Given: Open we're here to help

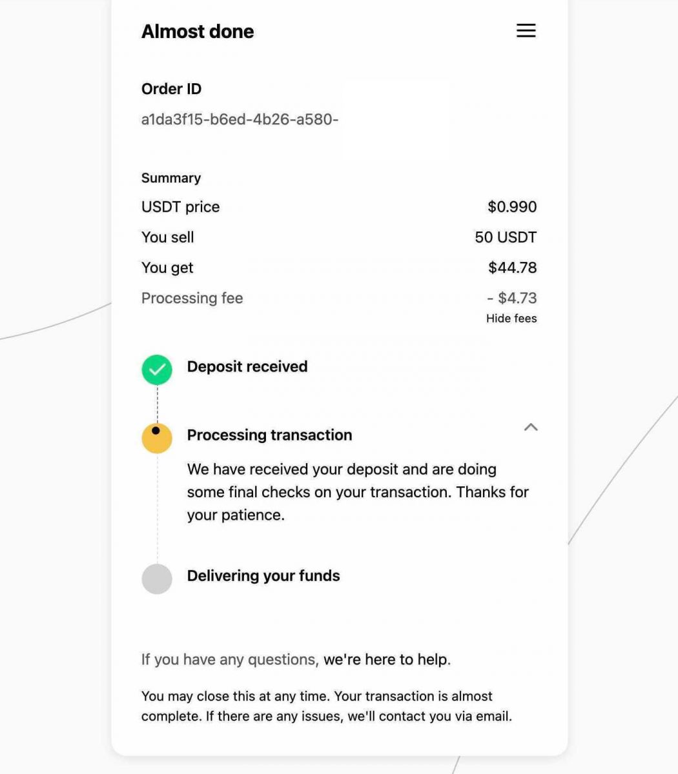Looking at the screenshot, I should coord(385,659).
